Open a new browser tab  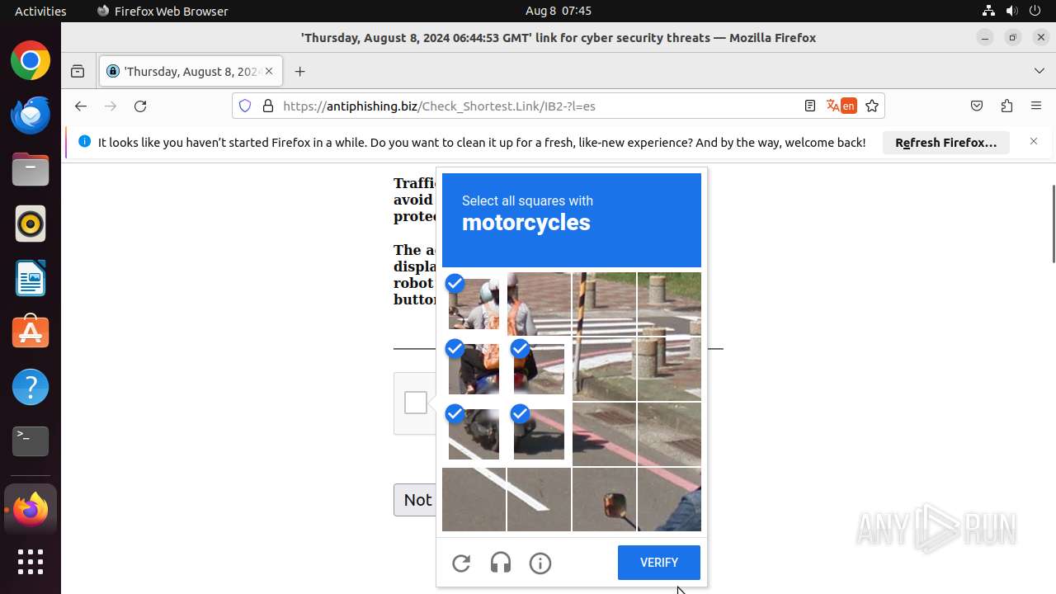[299, 72]
